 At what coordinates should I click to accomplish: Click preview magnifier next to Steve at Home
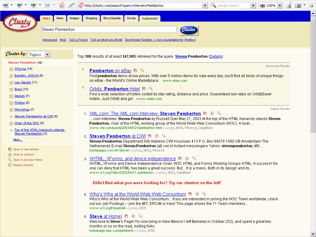[x=140, y=216]
